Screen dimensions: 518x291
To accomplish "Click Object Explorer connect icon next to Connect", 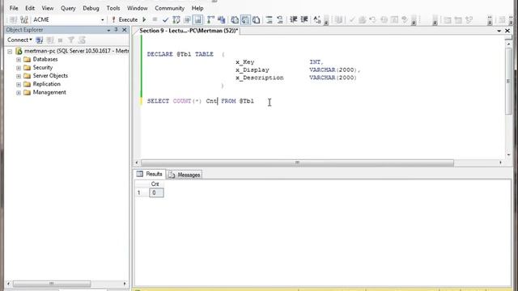I will coord(40,40).
